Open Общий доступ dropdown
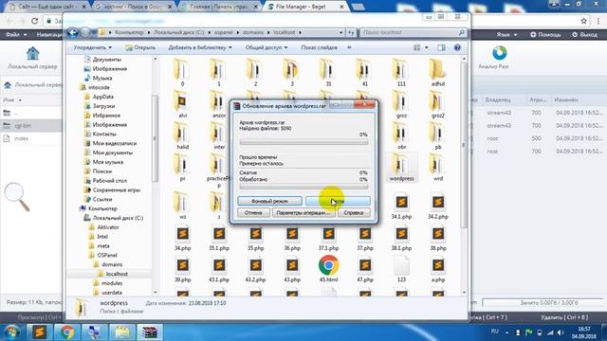The width and height of the screenshot is (607, 341). (267, 47)
